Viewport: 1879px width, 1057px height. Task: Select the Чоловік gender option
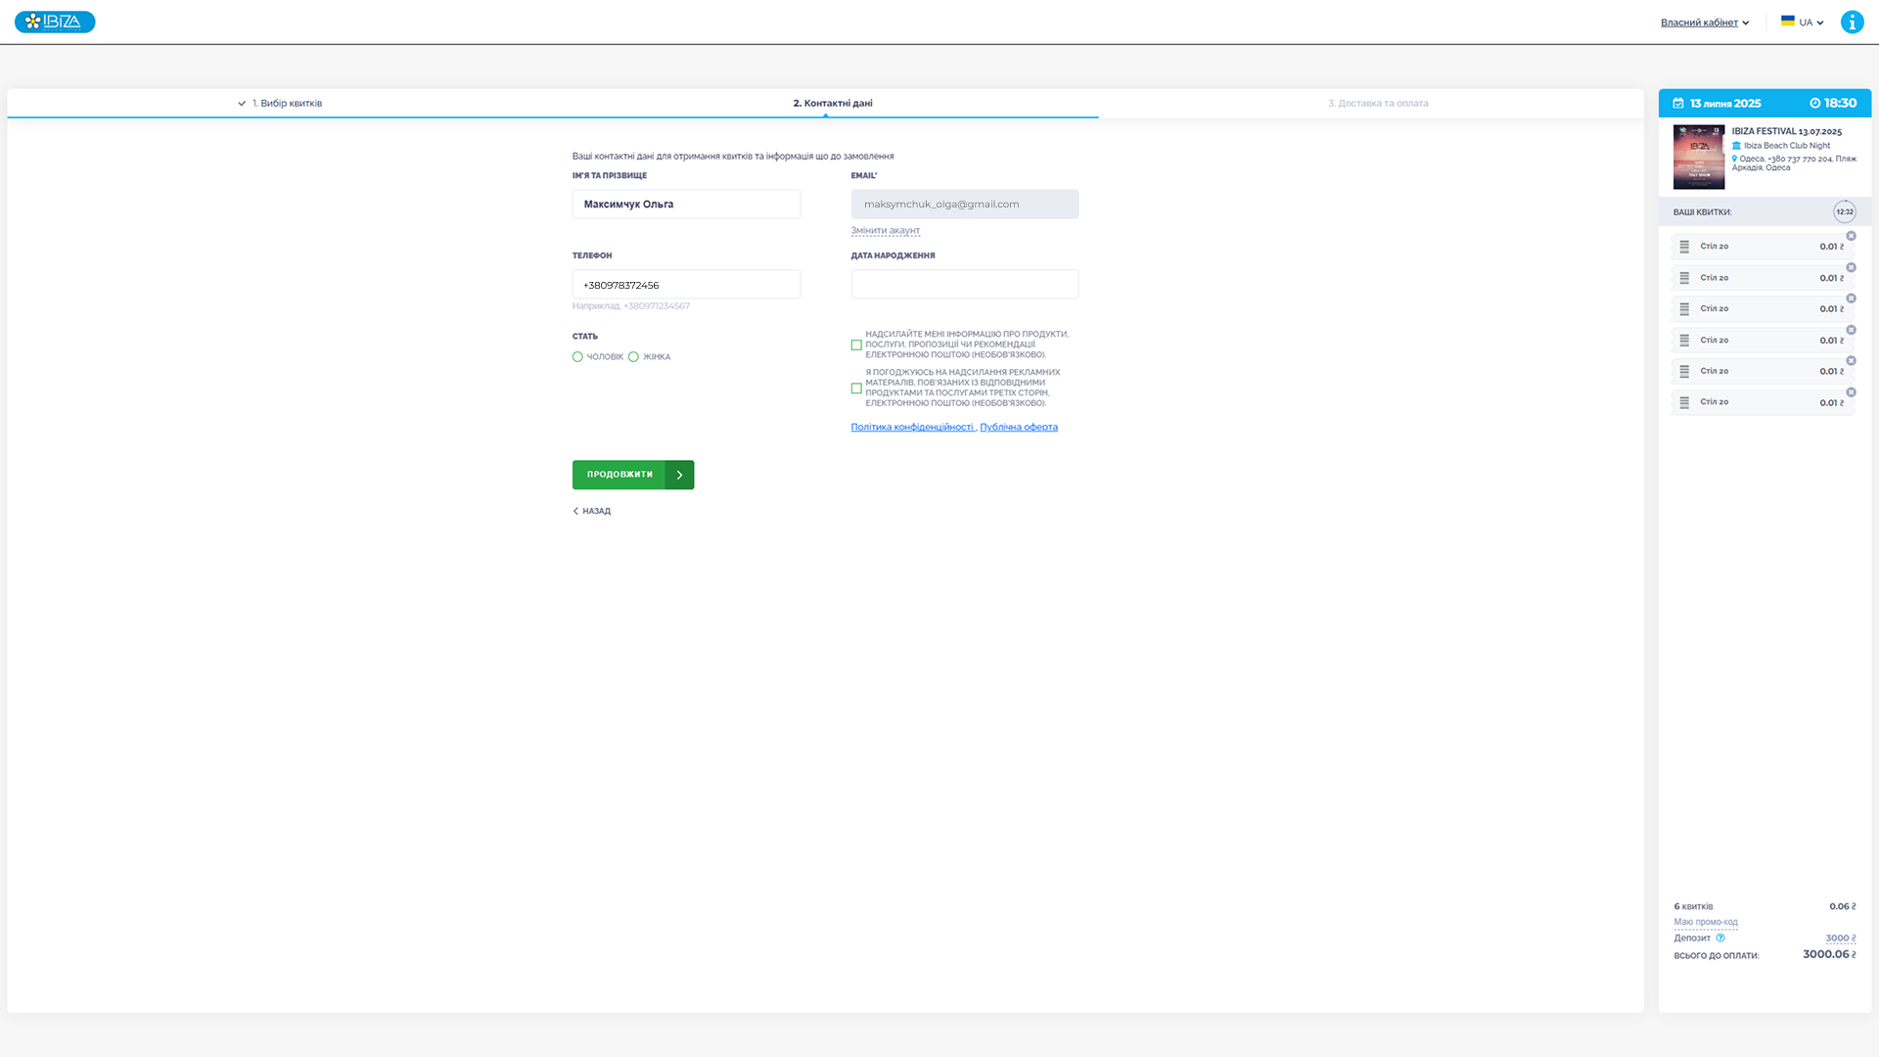pos(577,357)
